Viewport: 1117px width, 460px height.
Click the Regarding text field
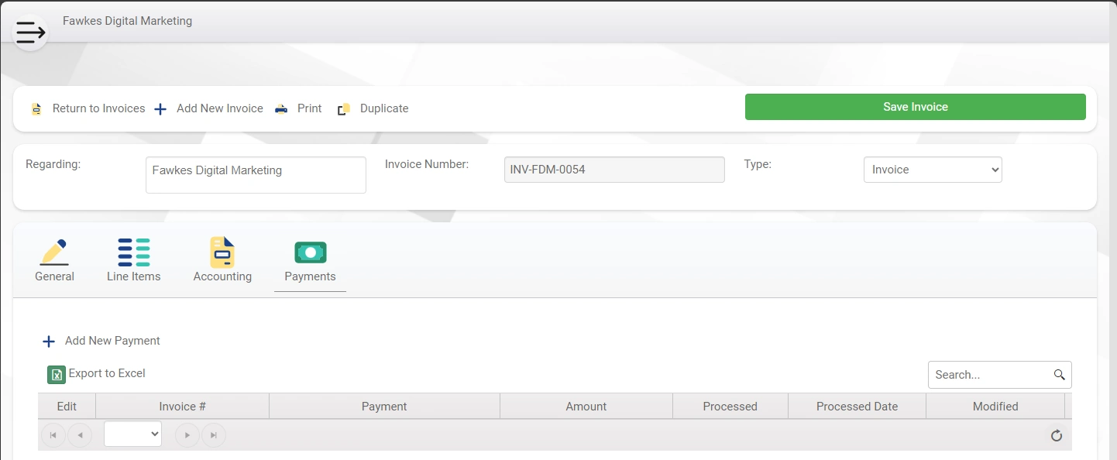(x=256, y=175)
